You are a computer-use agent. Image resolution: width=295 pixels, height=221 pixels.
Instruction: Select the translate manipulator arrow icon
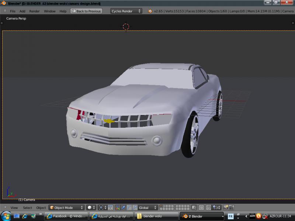coord(123,208)
